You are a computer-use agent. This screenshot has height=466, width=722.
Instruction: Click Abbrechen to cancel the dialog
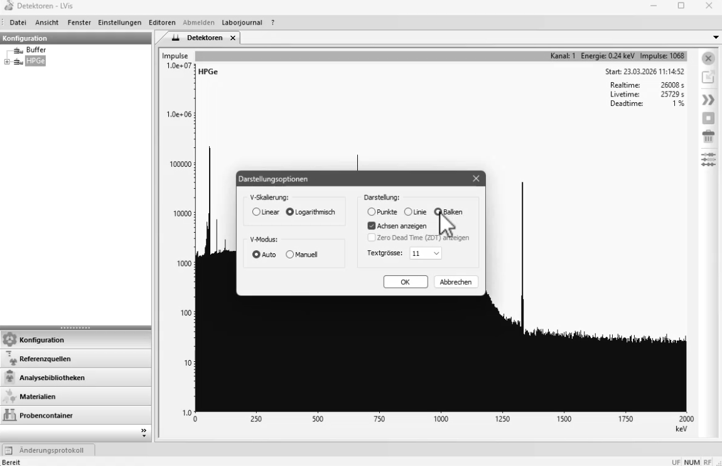pyautogui.click(x=456, y=282)
